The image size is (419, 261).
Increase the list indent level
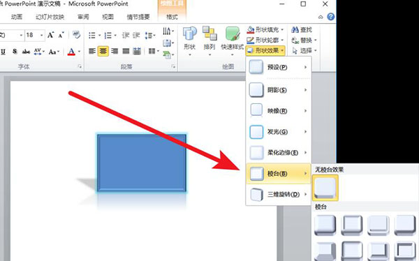[136, 35]
